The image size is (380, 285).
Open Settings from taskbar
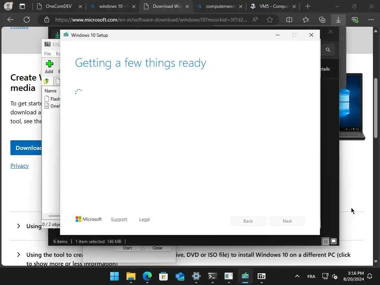pos(196,276)
